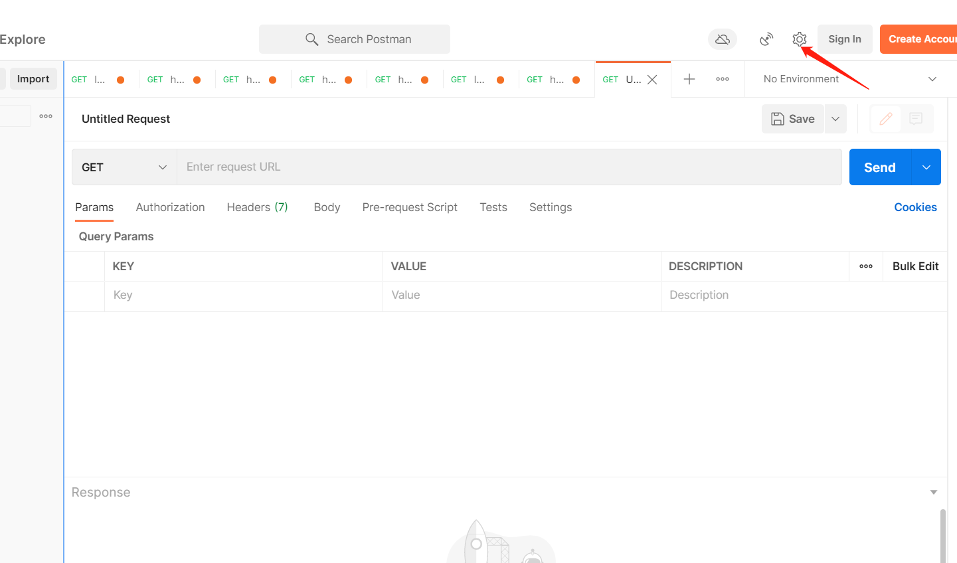Open the Tests tab
Image resolution: width=957 pixels, height=563 pixels.
493,207
